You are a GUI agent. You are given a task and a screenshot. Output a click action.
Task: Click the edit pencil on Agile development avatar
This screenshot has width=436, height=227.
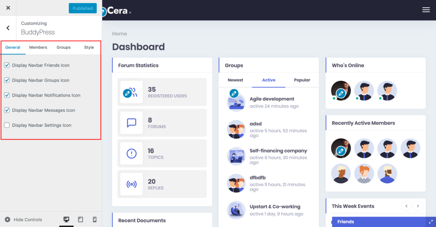[x=234, y=93]
